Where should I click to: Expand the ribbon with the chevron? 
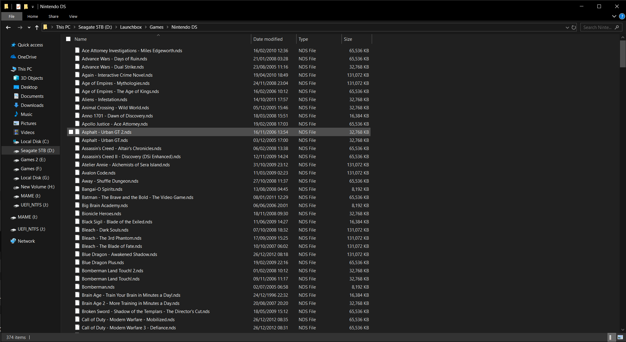[614, 16]
